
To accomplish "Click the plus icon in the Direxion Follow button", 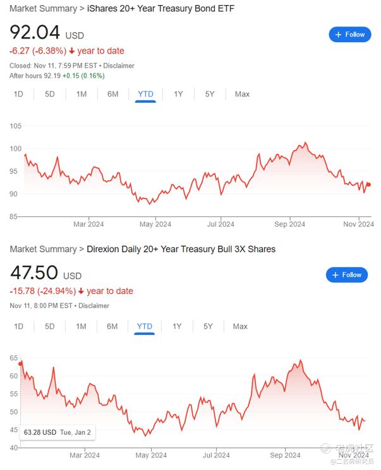I will [x=336, y=275].
